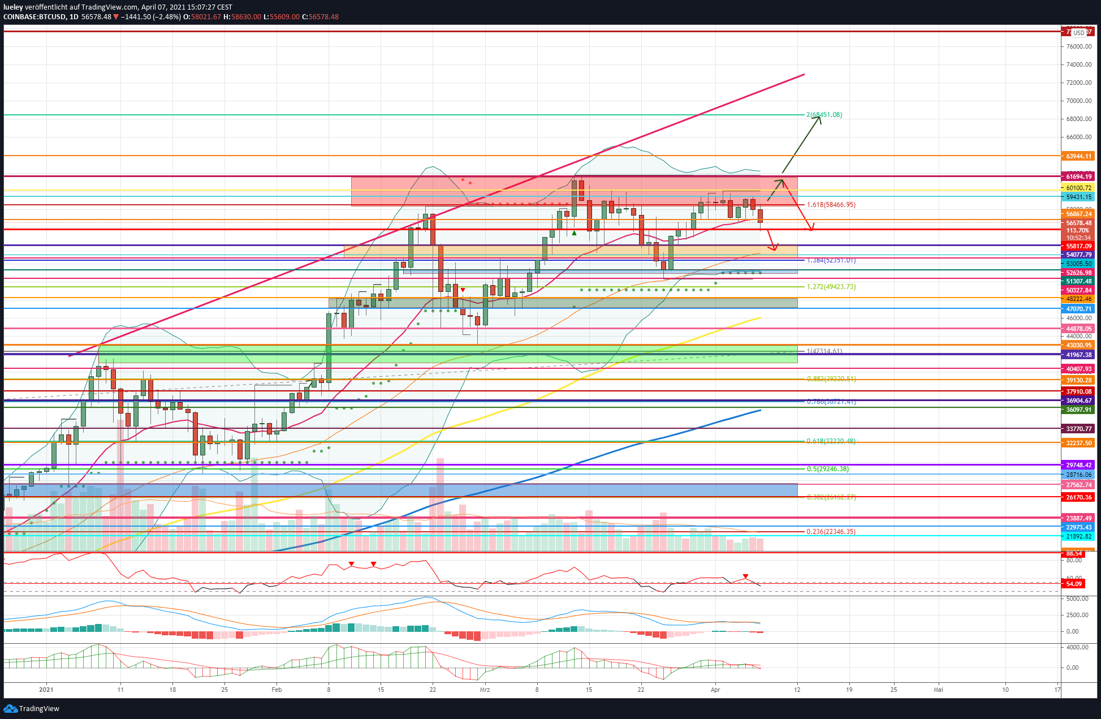
Task: Click the −1441.50 (−2.48%) change value
Action: [151, 17]
